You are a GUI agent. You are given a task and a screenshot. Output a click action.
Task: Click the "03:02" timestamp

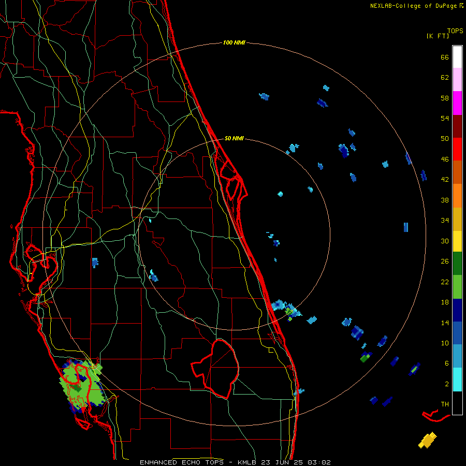319,462
